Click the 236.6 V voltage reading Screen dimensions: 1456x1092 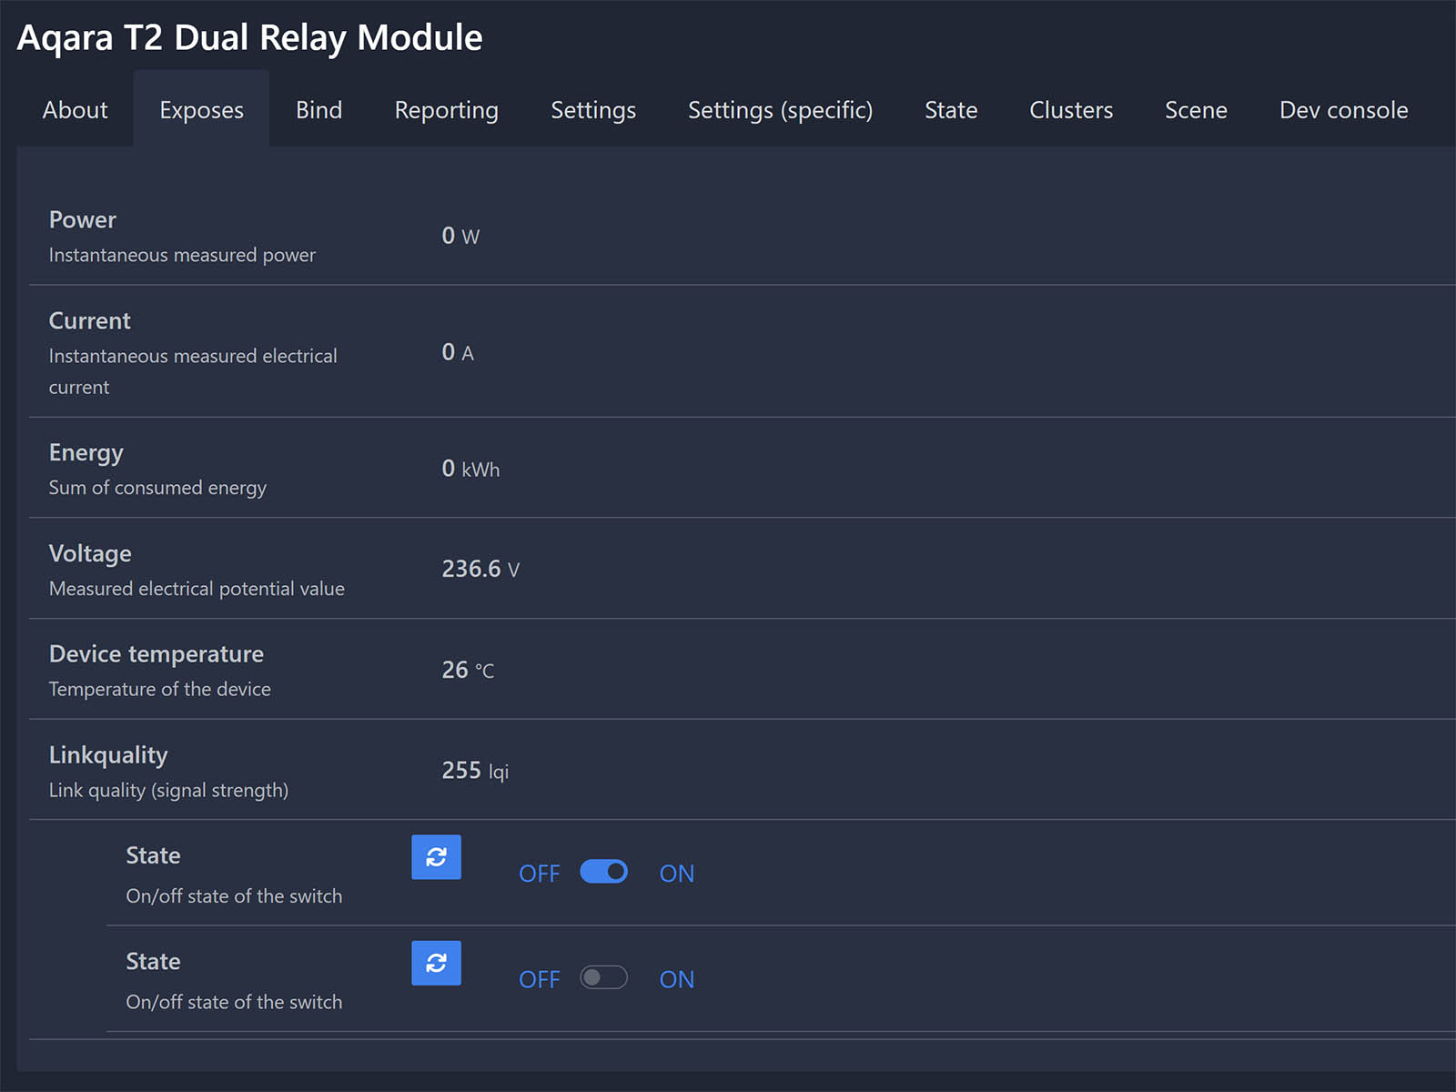point(480,569)
